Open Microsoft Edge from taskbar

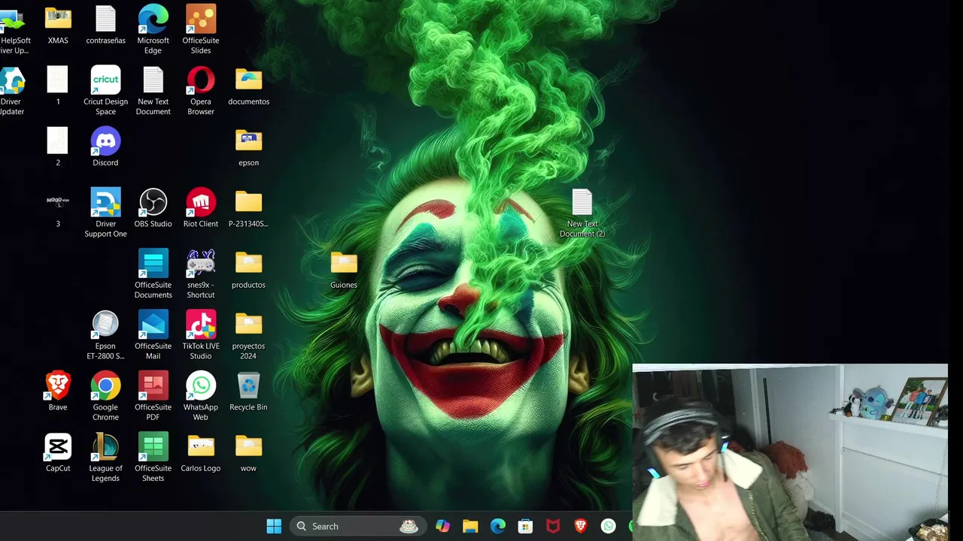coord(498,526)
